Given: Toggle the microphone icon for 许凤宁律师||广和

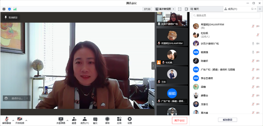Looking at the screenshot, I should click(x=253, y=44).
